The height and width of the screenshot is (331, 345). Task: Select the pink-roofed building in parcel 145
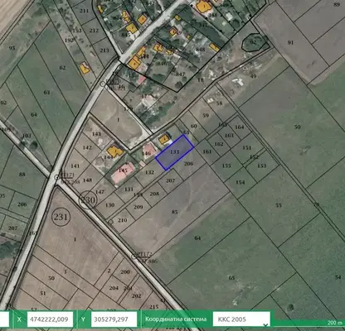[124, 173]
